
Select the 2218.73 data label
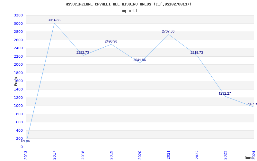click(197, 53)
